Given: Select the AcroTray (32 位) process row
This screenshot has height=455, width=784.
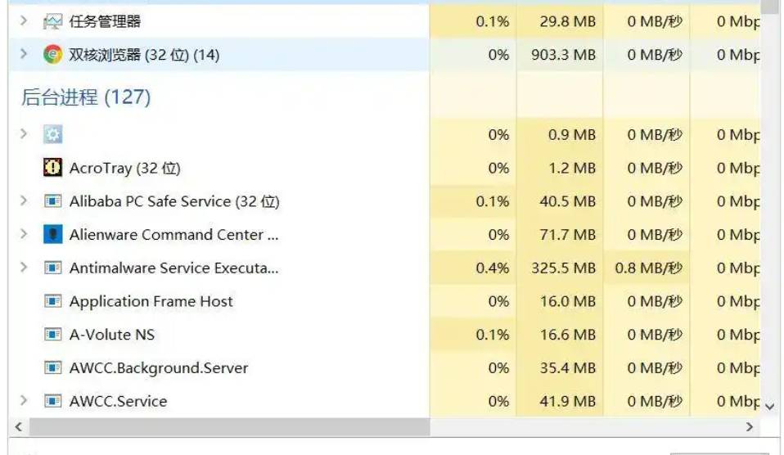Looking at the screenshot, I should point(124,168).
